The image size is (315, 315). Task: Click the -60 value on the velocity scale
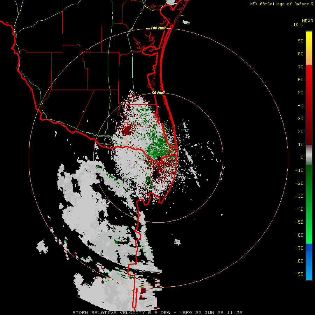coord(299,235)
